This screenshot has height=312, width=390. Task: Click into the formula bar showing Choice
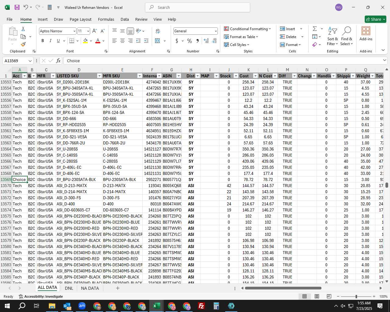pos(225,61)
